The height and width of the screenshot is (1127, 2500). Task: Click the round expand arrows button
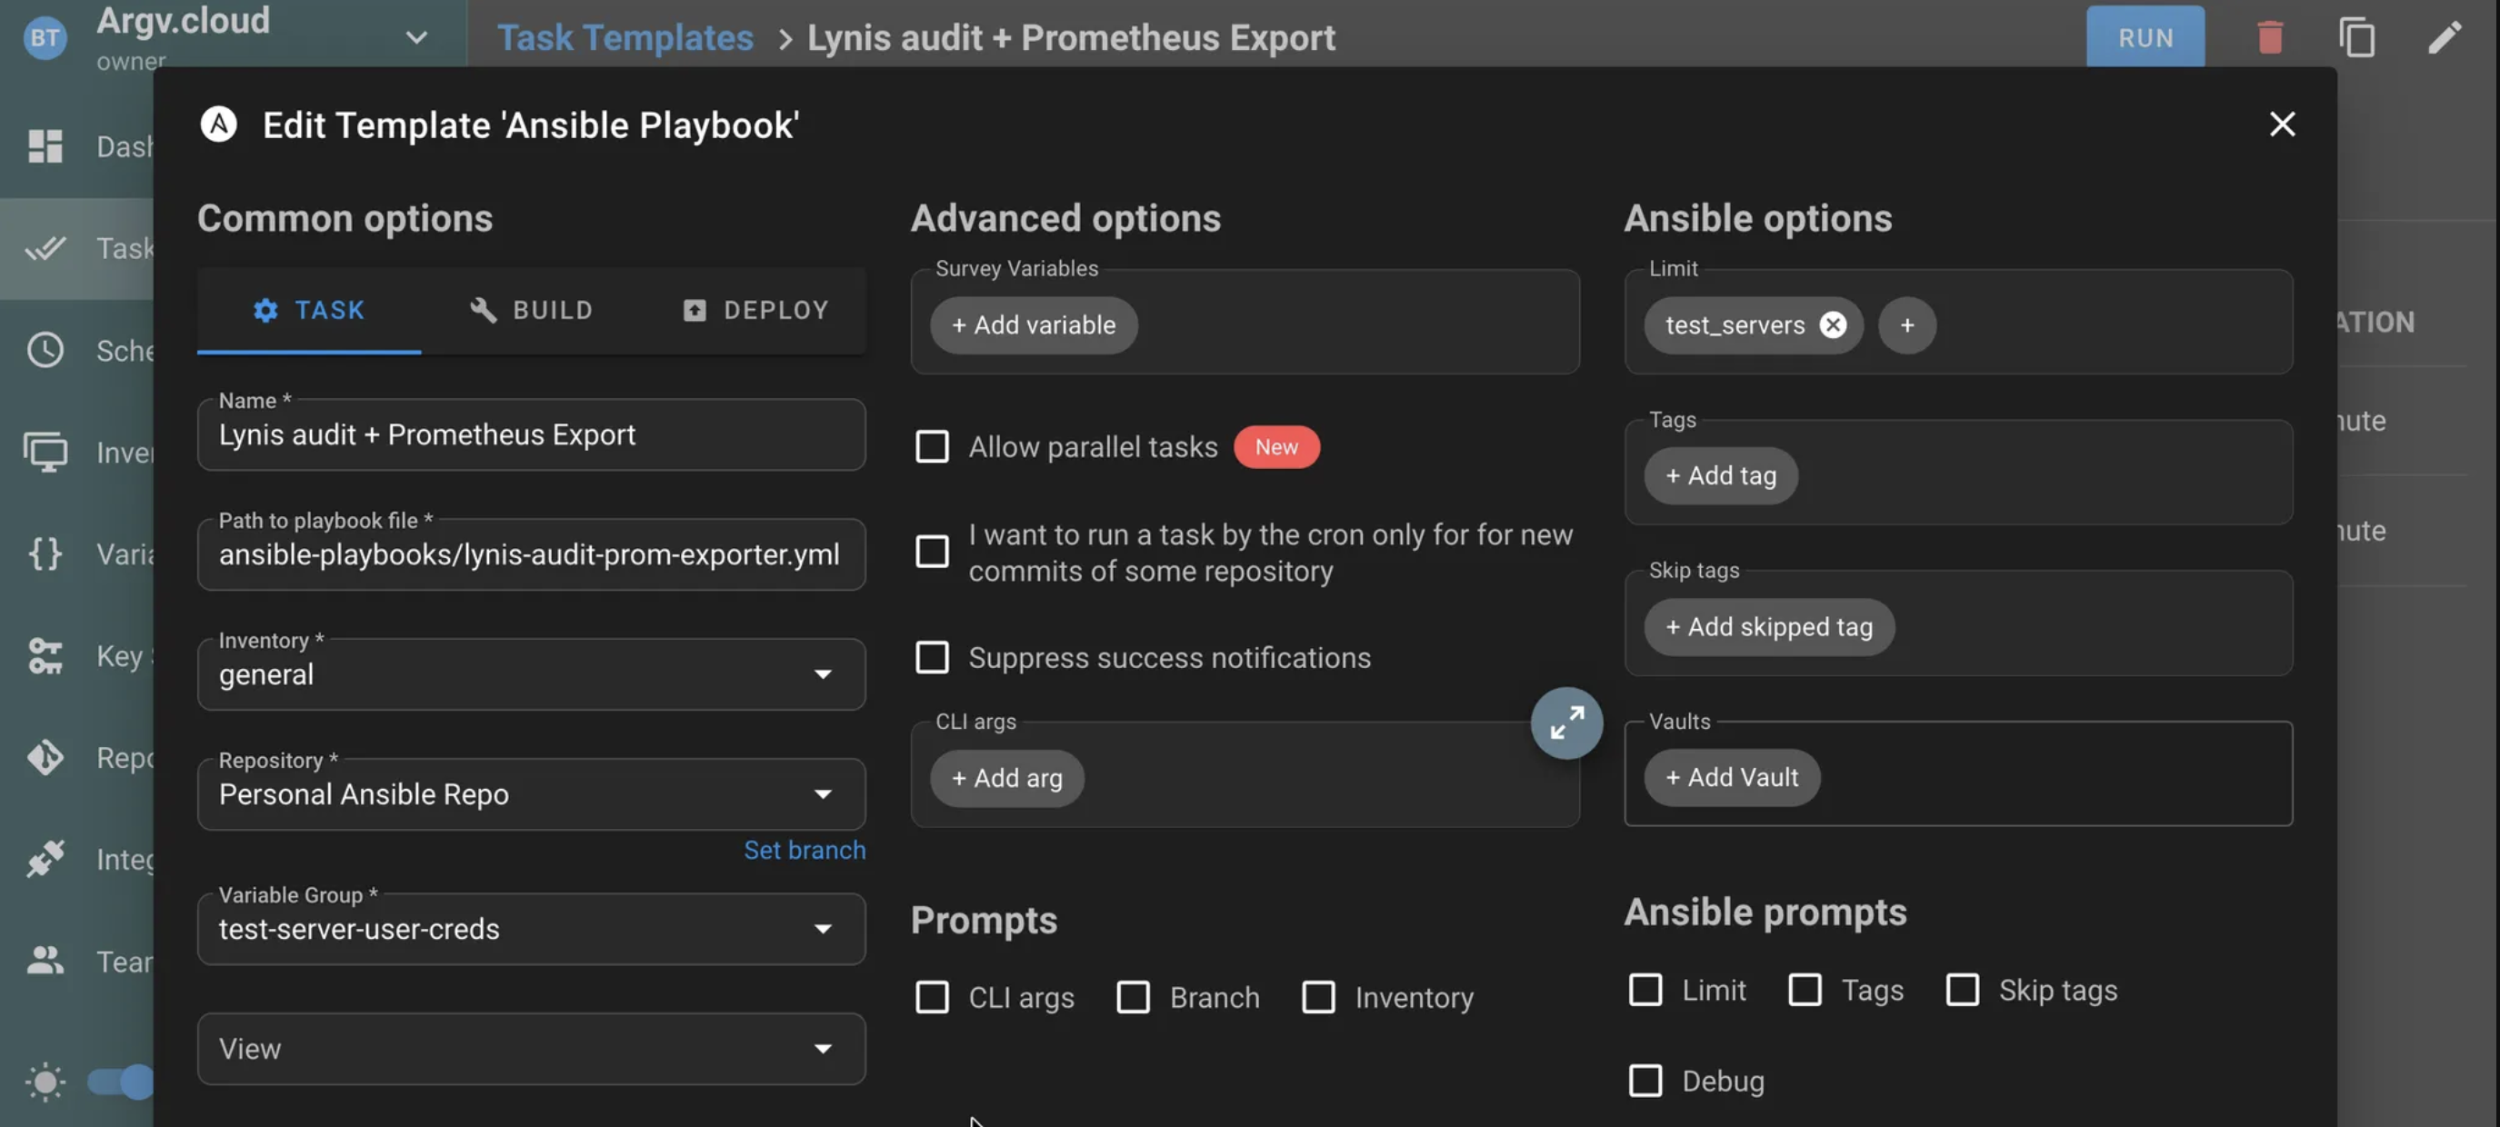pos(1565,723)
